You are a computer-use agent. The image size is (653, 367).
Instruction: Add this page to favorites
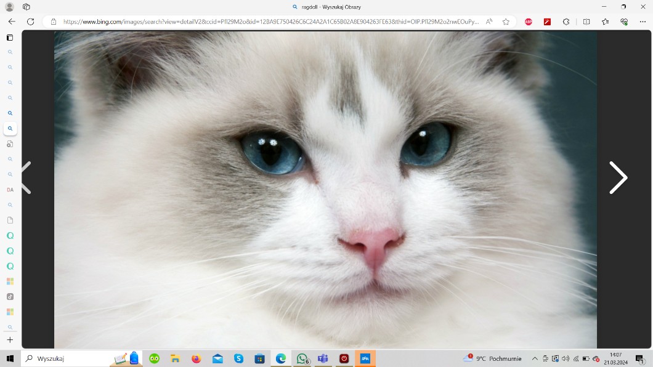[x=506, y=22]
